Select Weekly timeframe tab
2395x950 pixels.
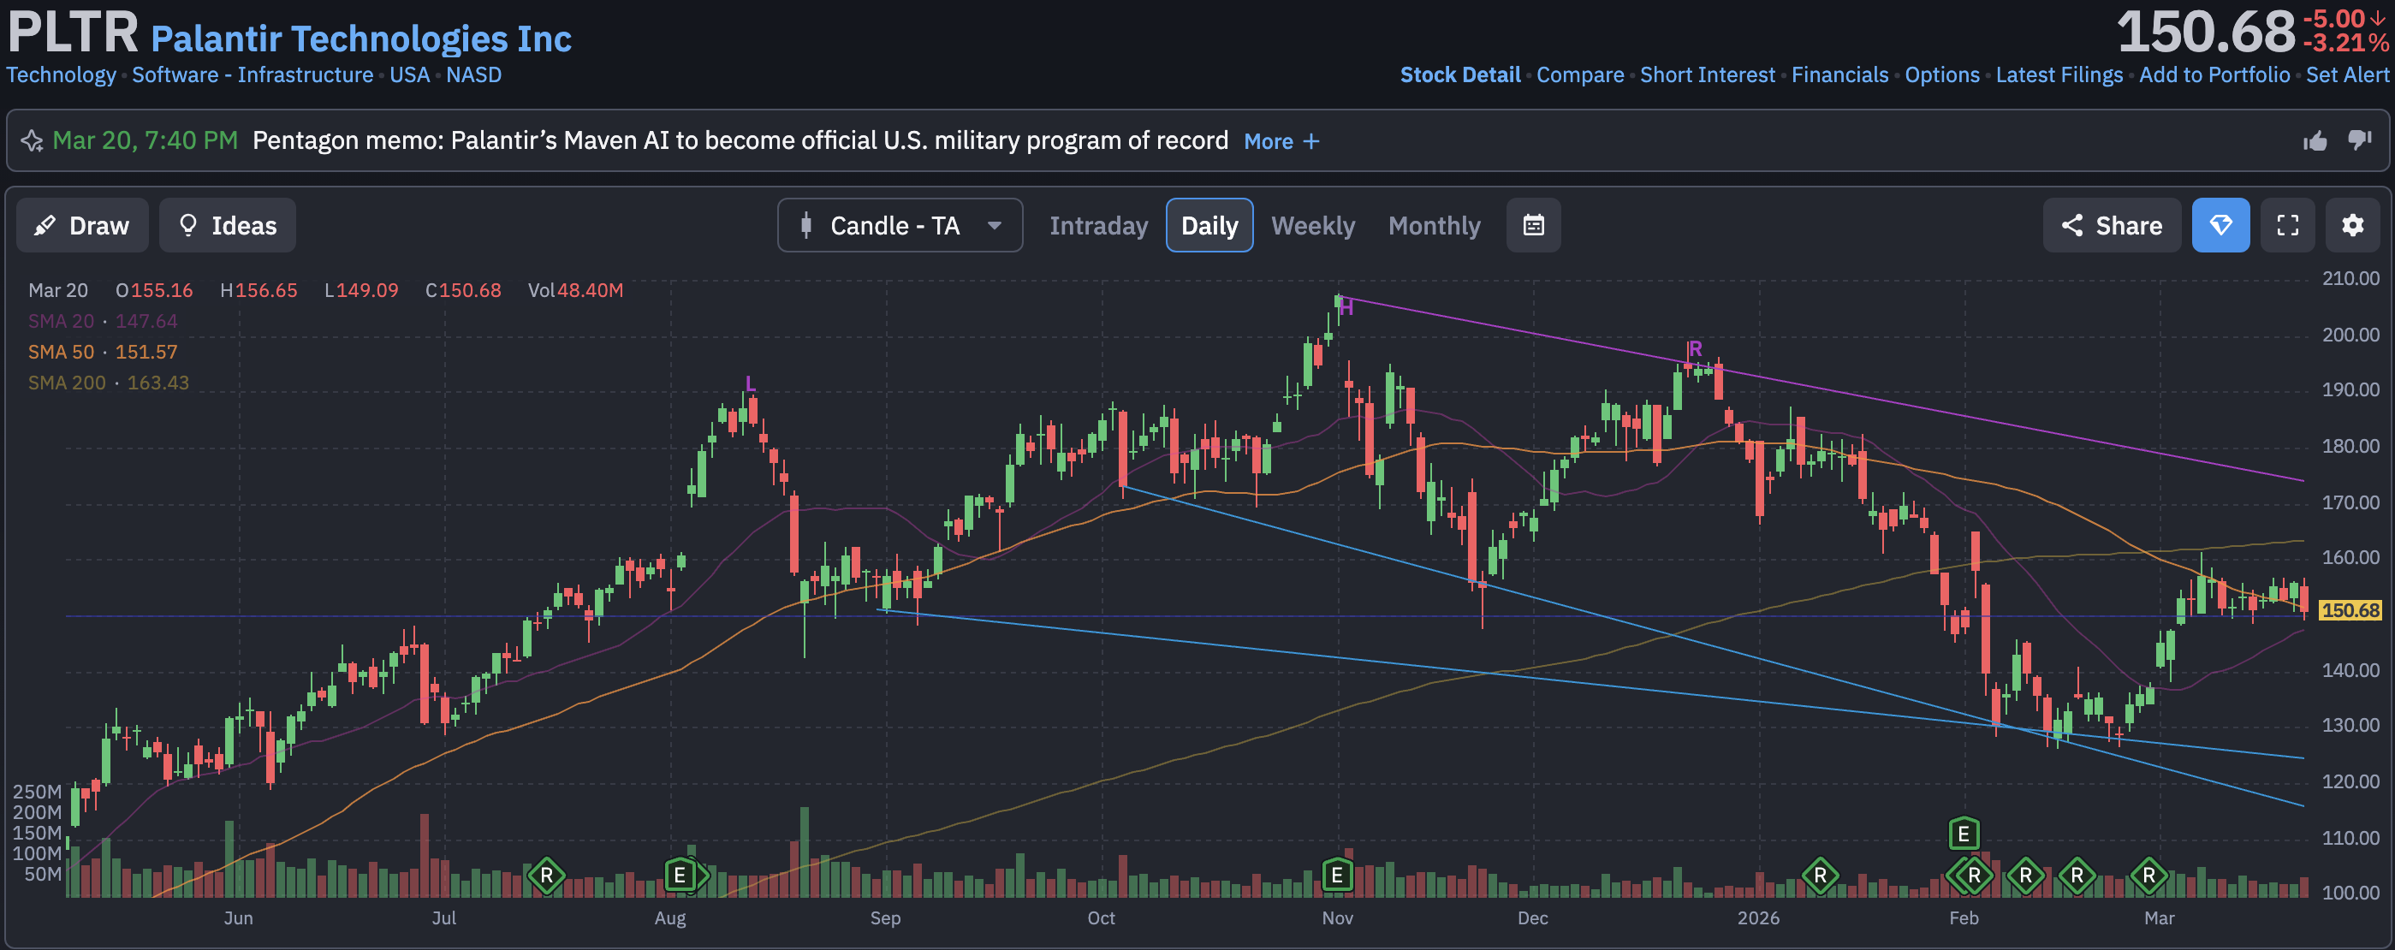click(1312, 225)
